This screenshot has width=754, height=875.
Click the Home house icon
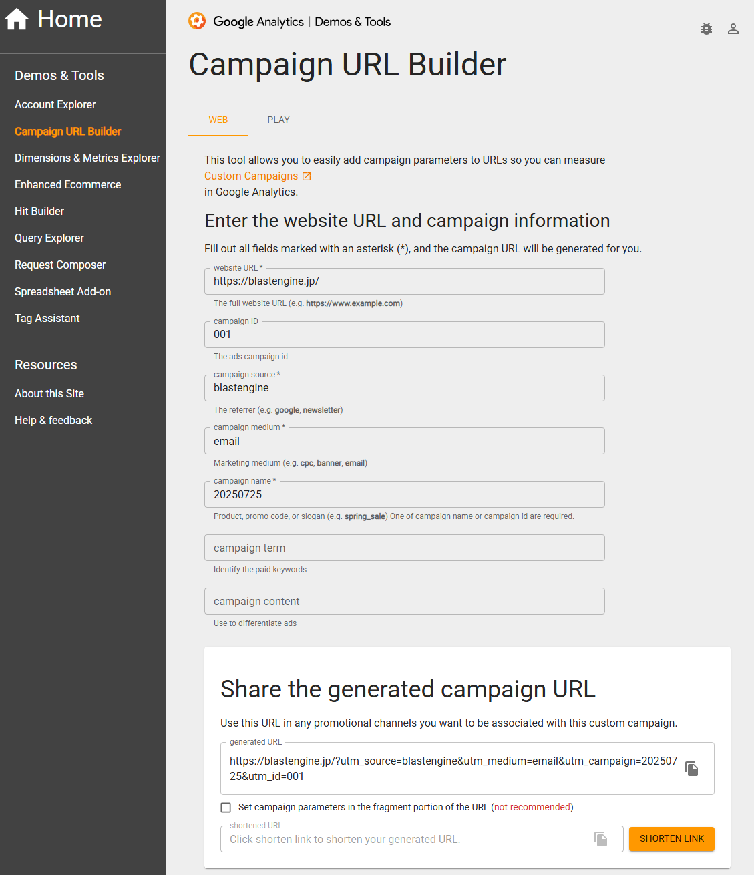[x=17, y=19]
